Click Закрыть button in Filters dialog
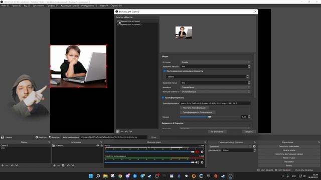321x180 pixels. point(249,131)
